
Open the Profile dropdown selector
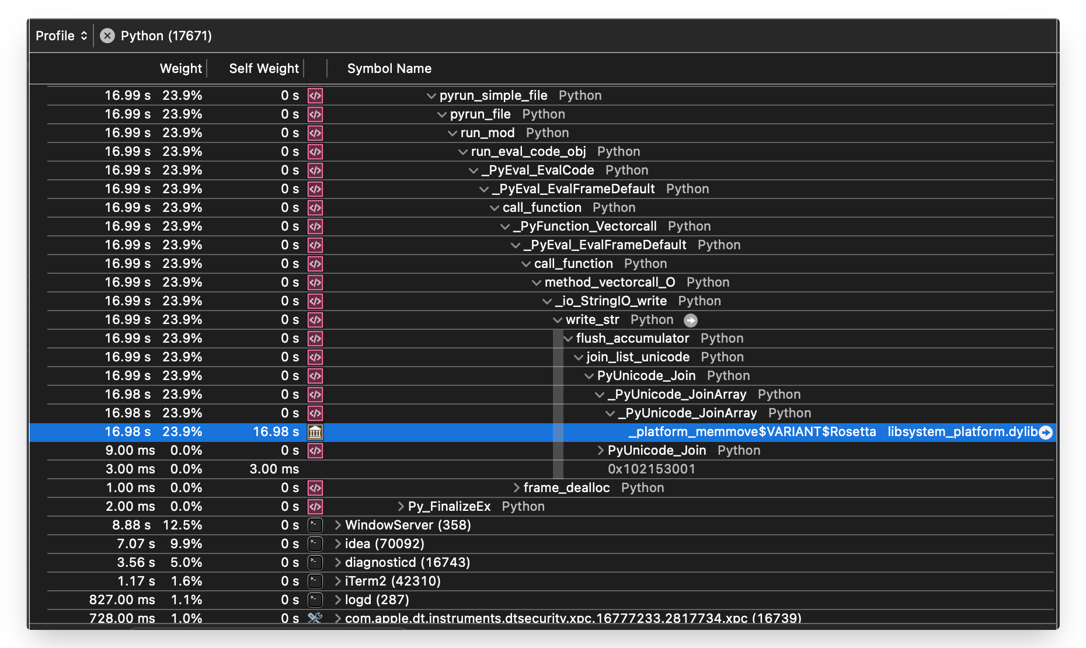(x=61, y=36)
